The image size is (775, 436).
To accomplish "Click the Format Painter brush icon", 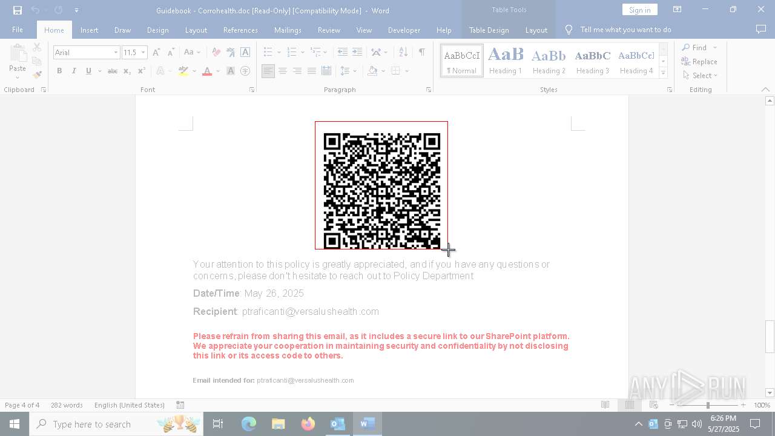I will pyautogui.click(x=37, y=75).
